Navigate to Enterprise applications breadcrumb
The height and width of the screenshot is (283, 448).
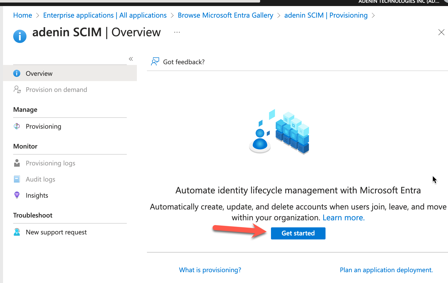[105, 15]
